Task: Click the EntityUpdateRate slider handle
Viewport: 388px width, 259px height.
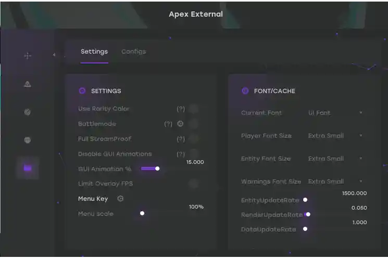Action: [305, 200]
